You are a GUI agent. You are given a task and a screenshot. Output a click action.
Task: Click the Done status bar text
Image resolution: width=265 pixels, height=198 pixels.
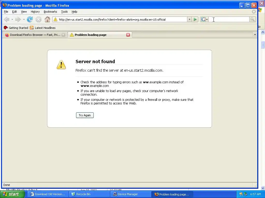[x=6, y=185]
